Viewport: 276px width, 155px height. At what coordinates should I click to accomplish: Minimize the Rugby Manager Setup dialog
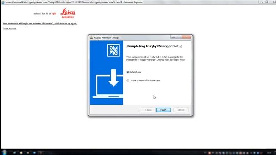173,37
